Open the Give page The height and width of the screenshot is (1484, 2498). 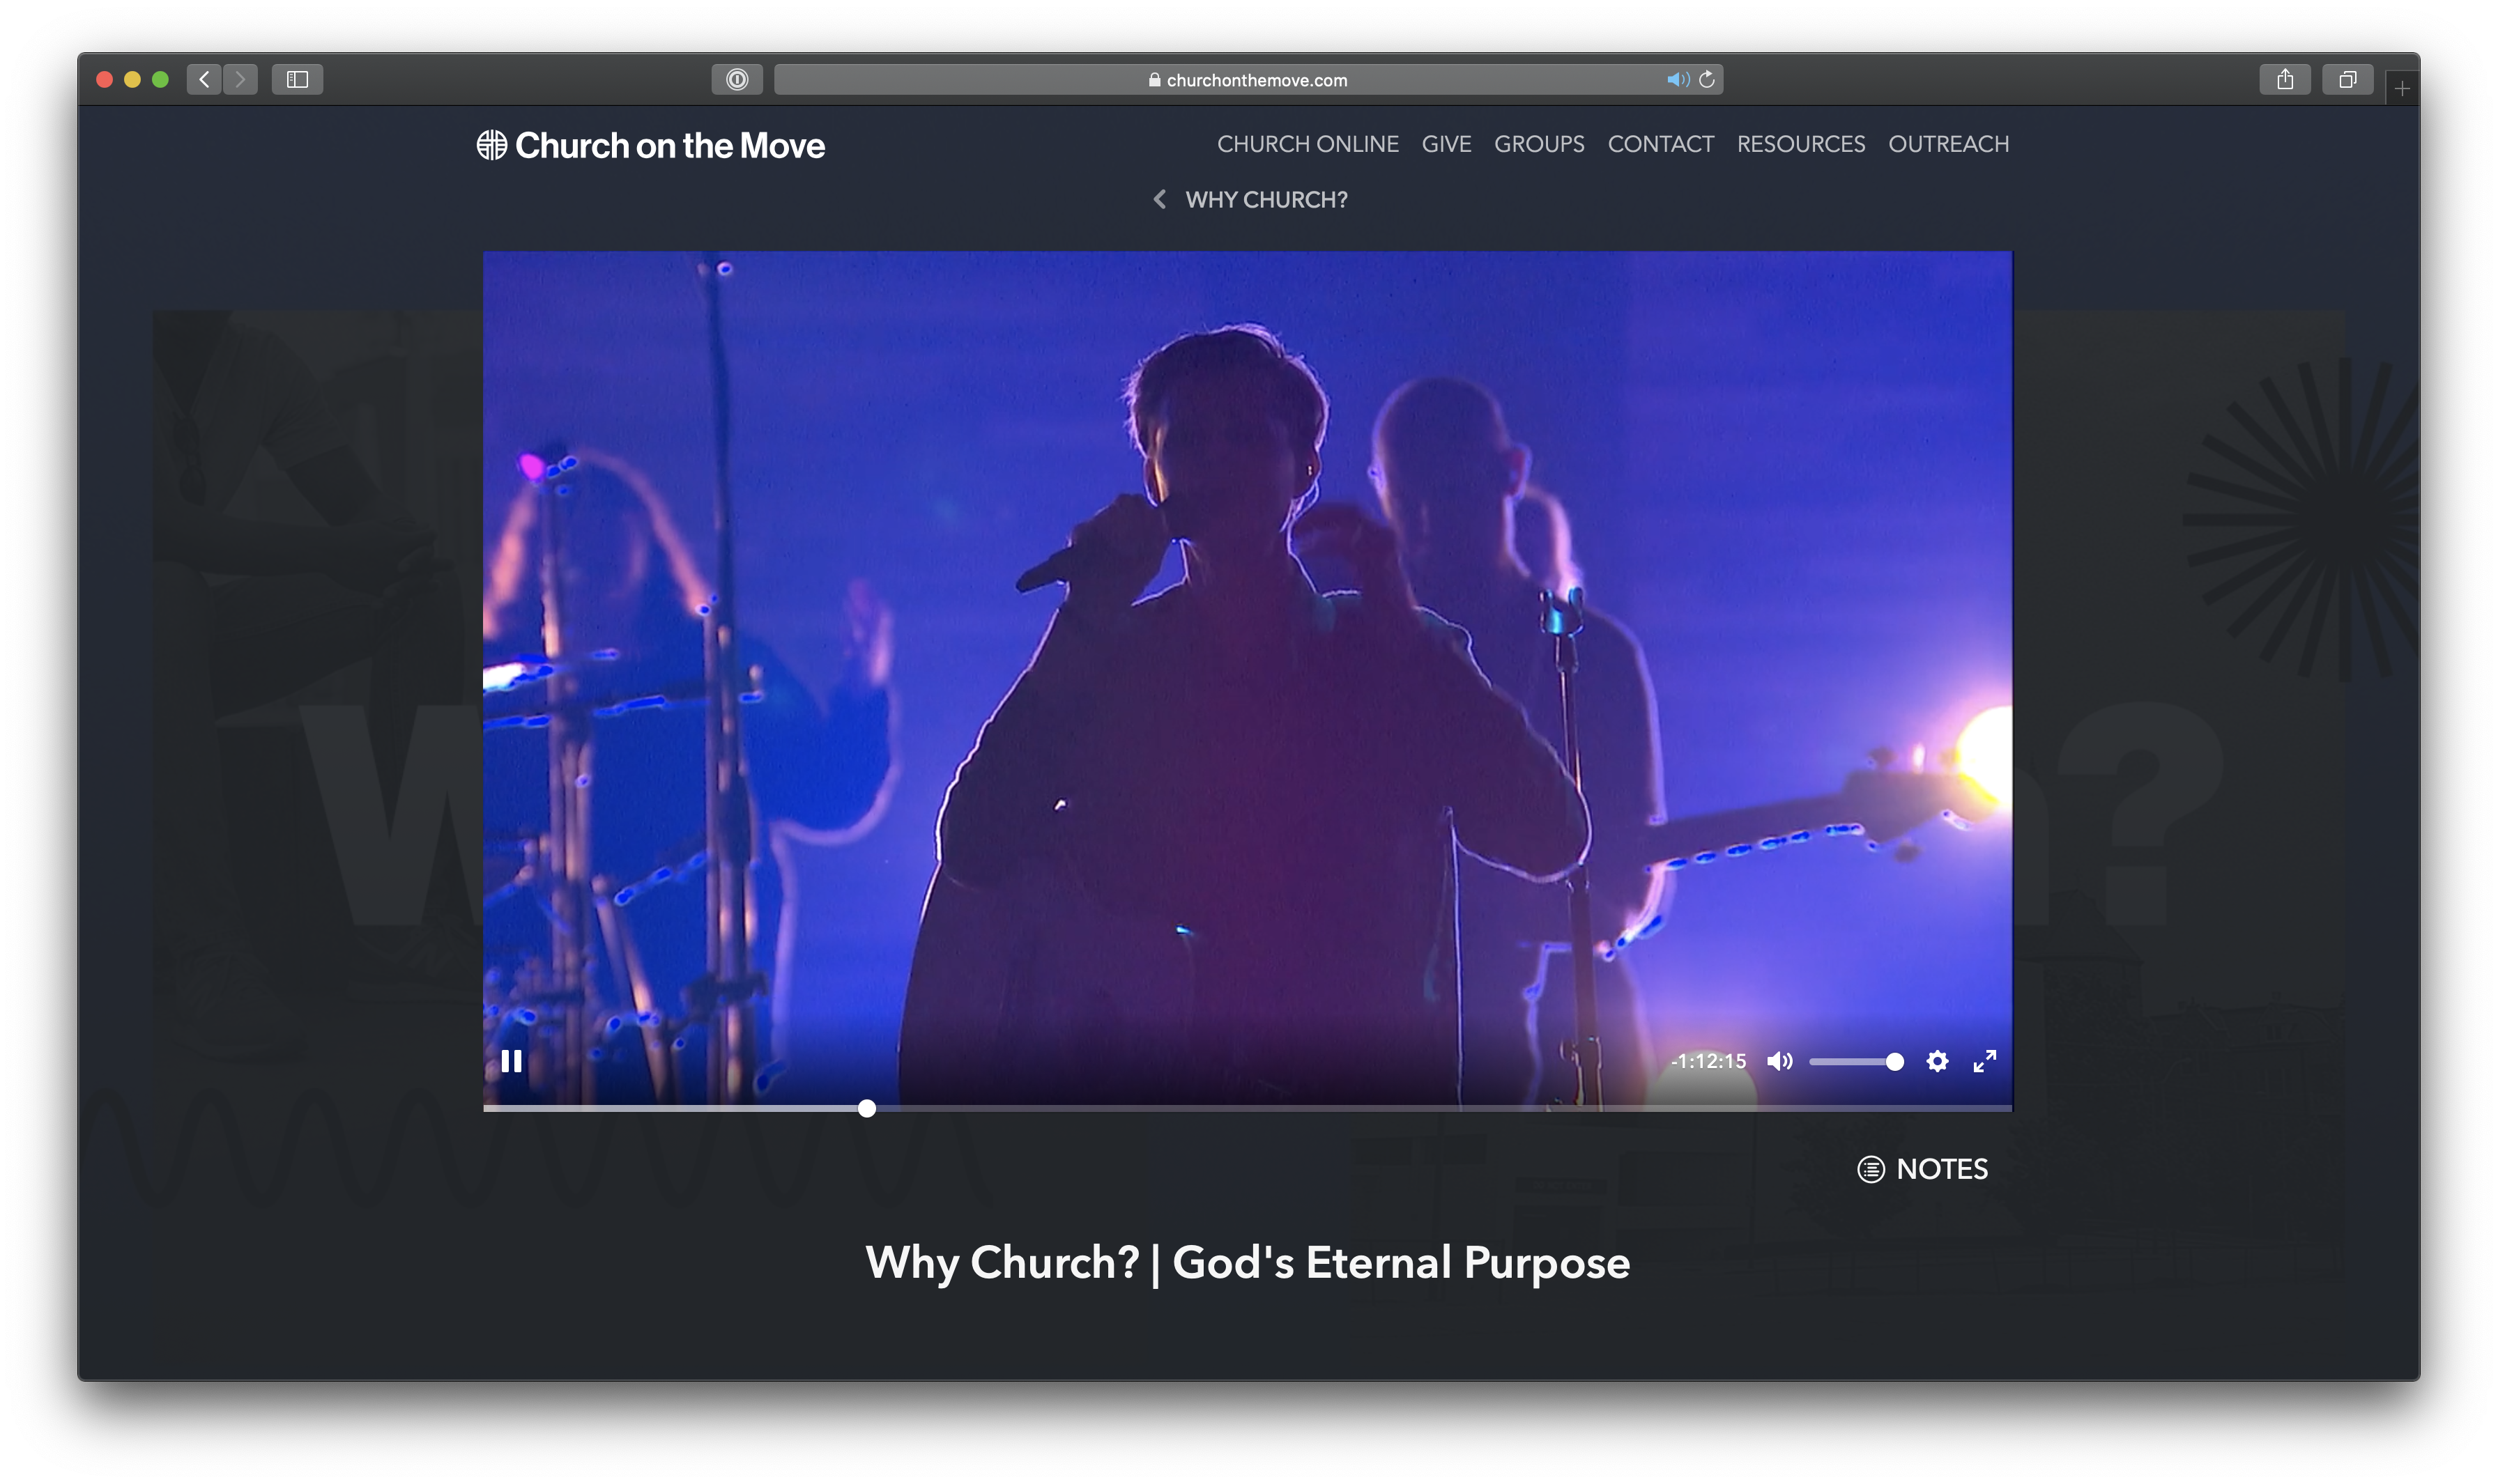(1446, 144)
